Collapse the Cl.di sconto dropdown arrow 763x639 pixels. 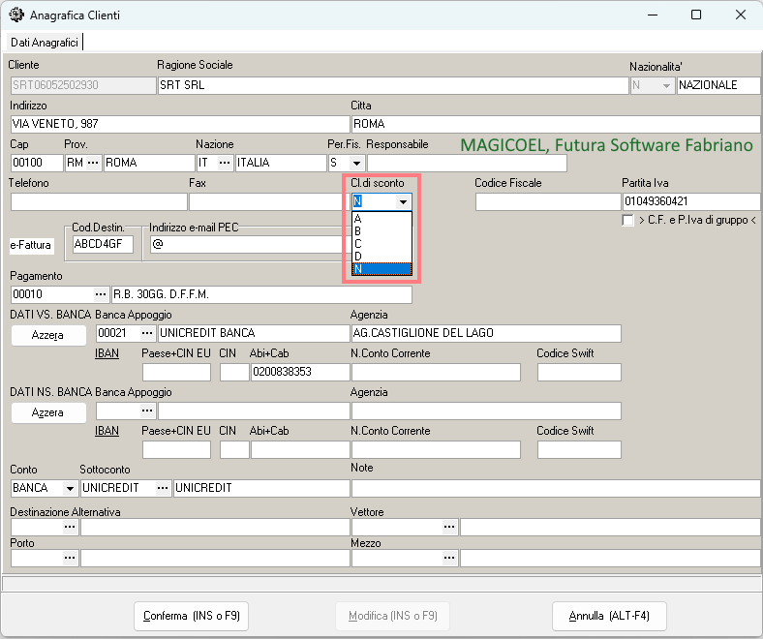(x=404, y=201)
